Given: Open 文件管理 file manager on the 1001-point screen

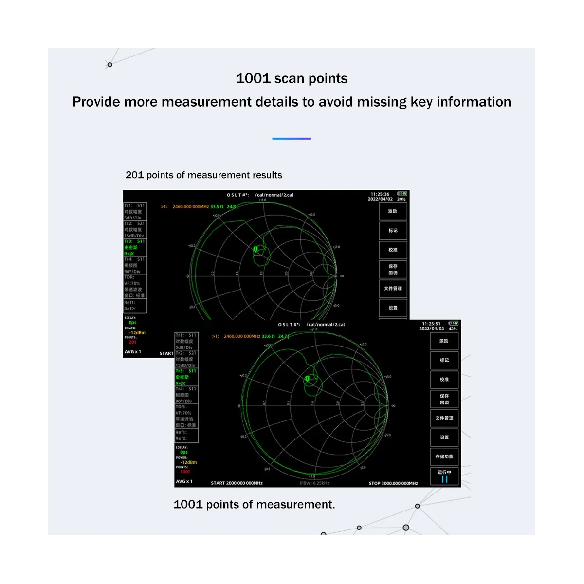Looking at the screenshot, I should 444,418.
